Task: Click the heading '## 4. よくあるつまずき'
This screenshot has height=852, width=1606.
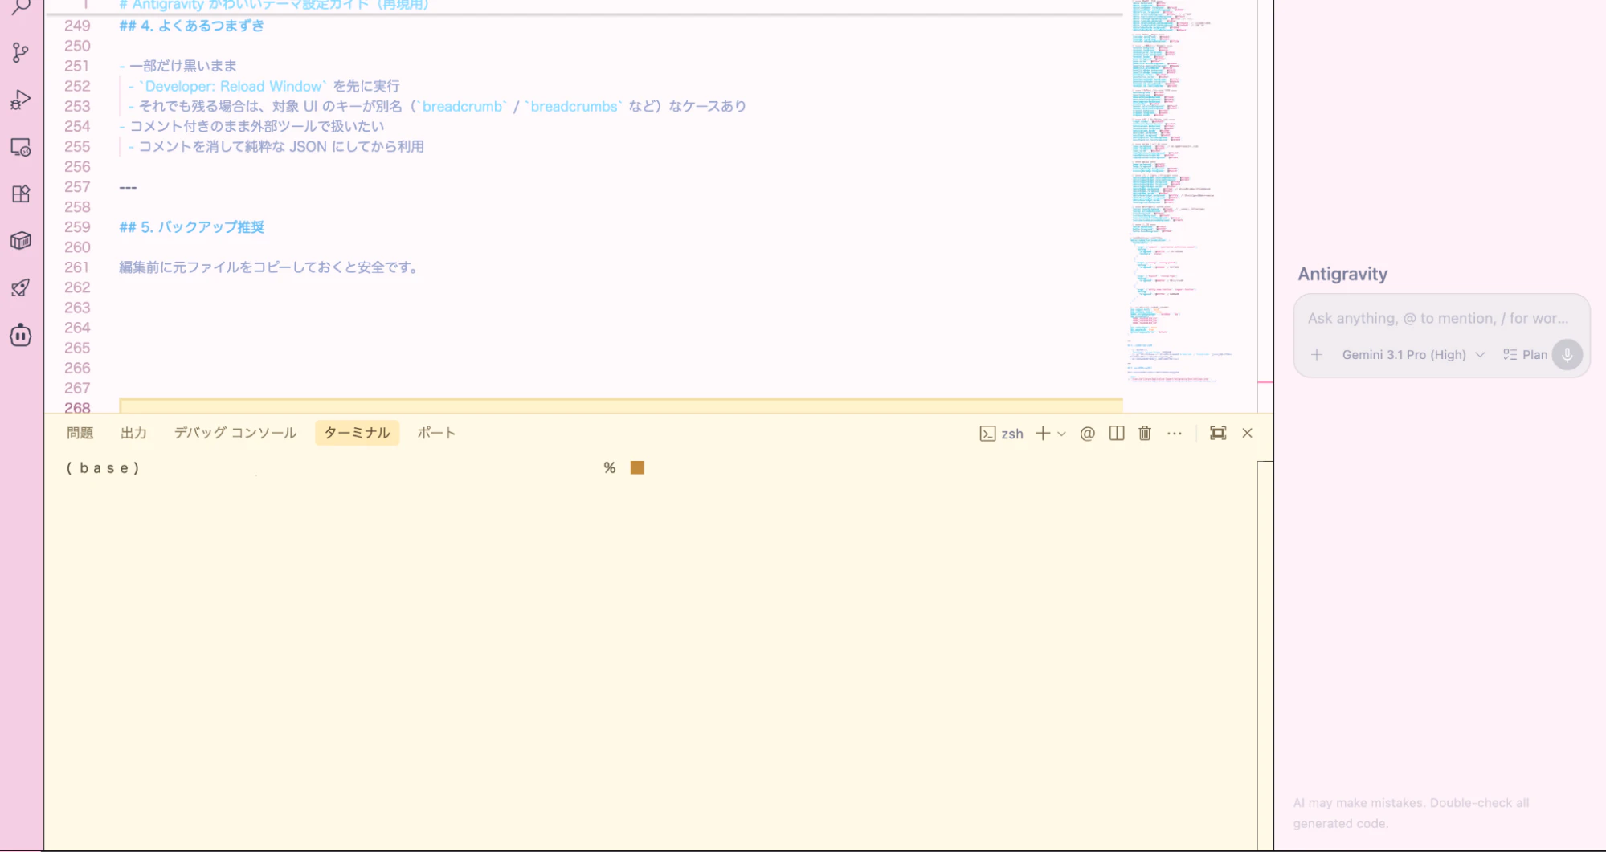Action: coord(191,26)
